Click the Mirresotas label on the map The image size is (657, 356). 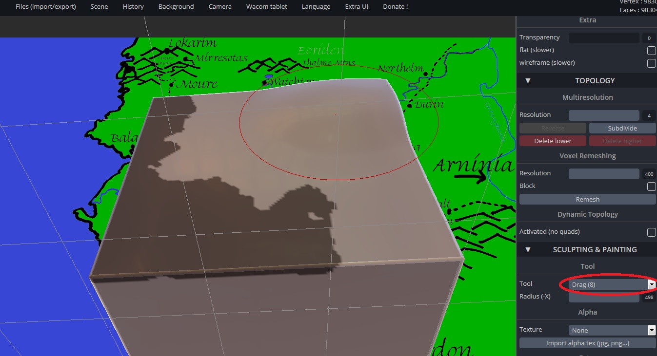point(221,58)
